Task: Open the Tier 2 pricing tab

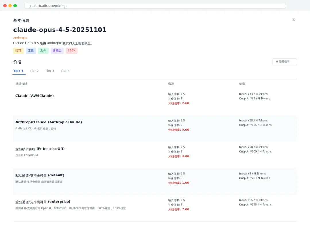Action: (34, 71)
